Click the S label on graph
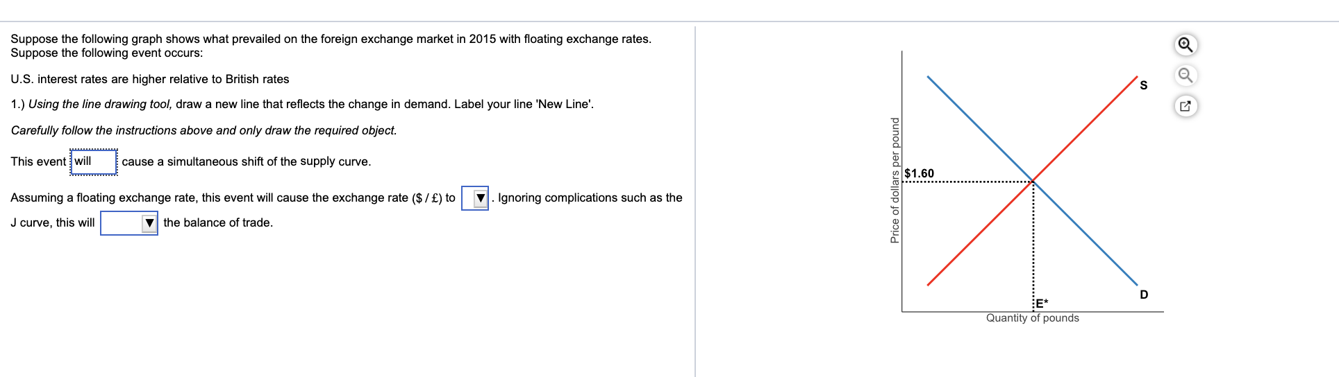 point(1144,85)
